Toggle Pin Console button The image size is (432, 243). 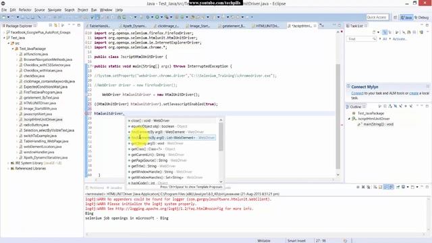click(398, 187)
